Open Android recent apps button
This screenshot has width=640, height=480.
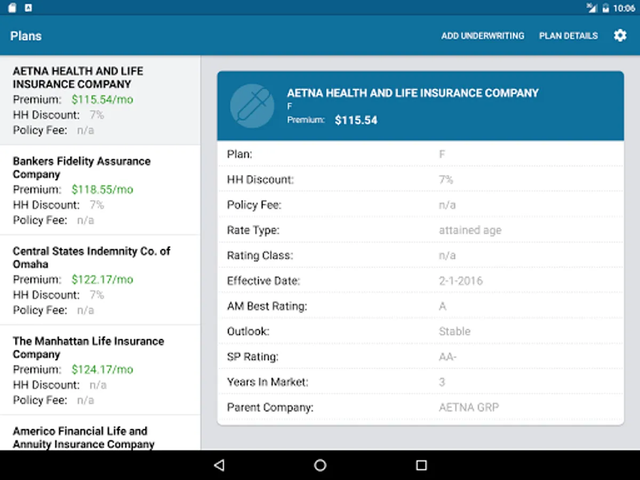(421, 465)
